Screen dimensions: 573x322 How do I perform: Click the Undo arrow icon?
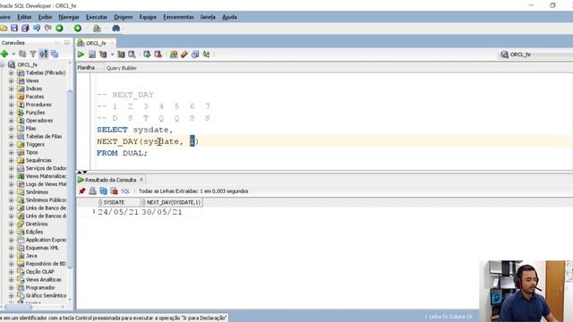pos(37,28)
